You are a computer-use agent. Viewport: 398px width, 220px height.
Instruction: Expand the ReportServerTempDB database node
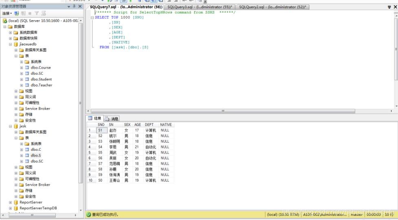click(11, 208)
